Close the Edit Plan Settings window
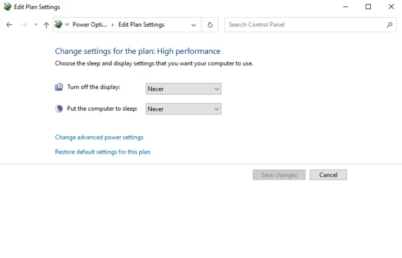 click(391, 7)
